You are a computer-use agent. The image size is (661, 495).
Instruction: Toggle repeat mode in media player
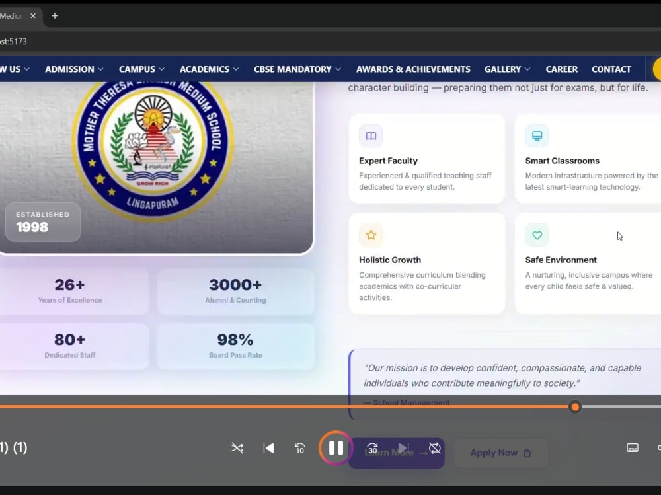coord(435,448)
